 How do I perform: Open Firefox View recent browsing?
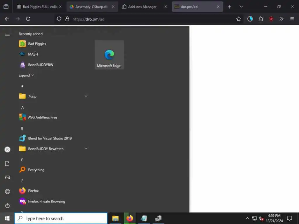pyautogui.click(x=6, y=7)
